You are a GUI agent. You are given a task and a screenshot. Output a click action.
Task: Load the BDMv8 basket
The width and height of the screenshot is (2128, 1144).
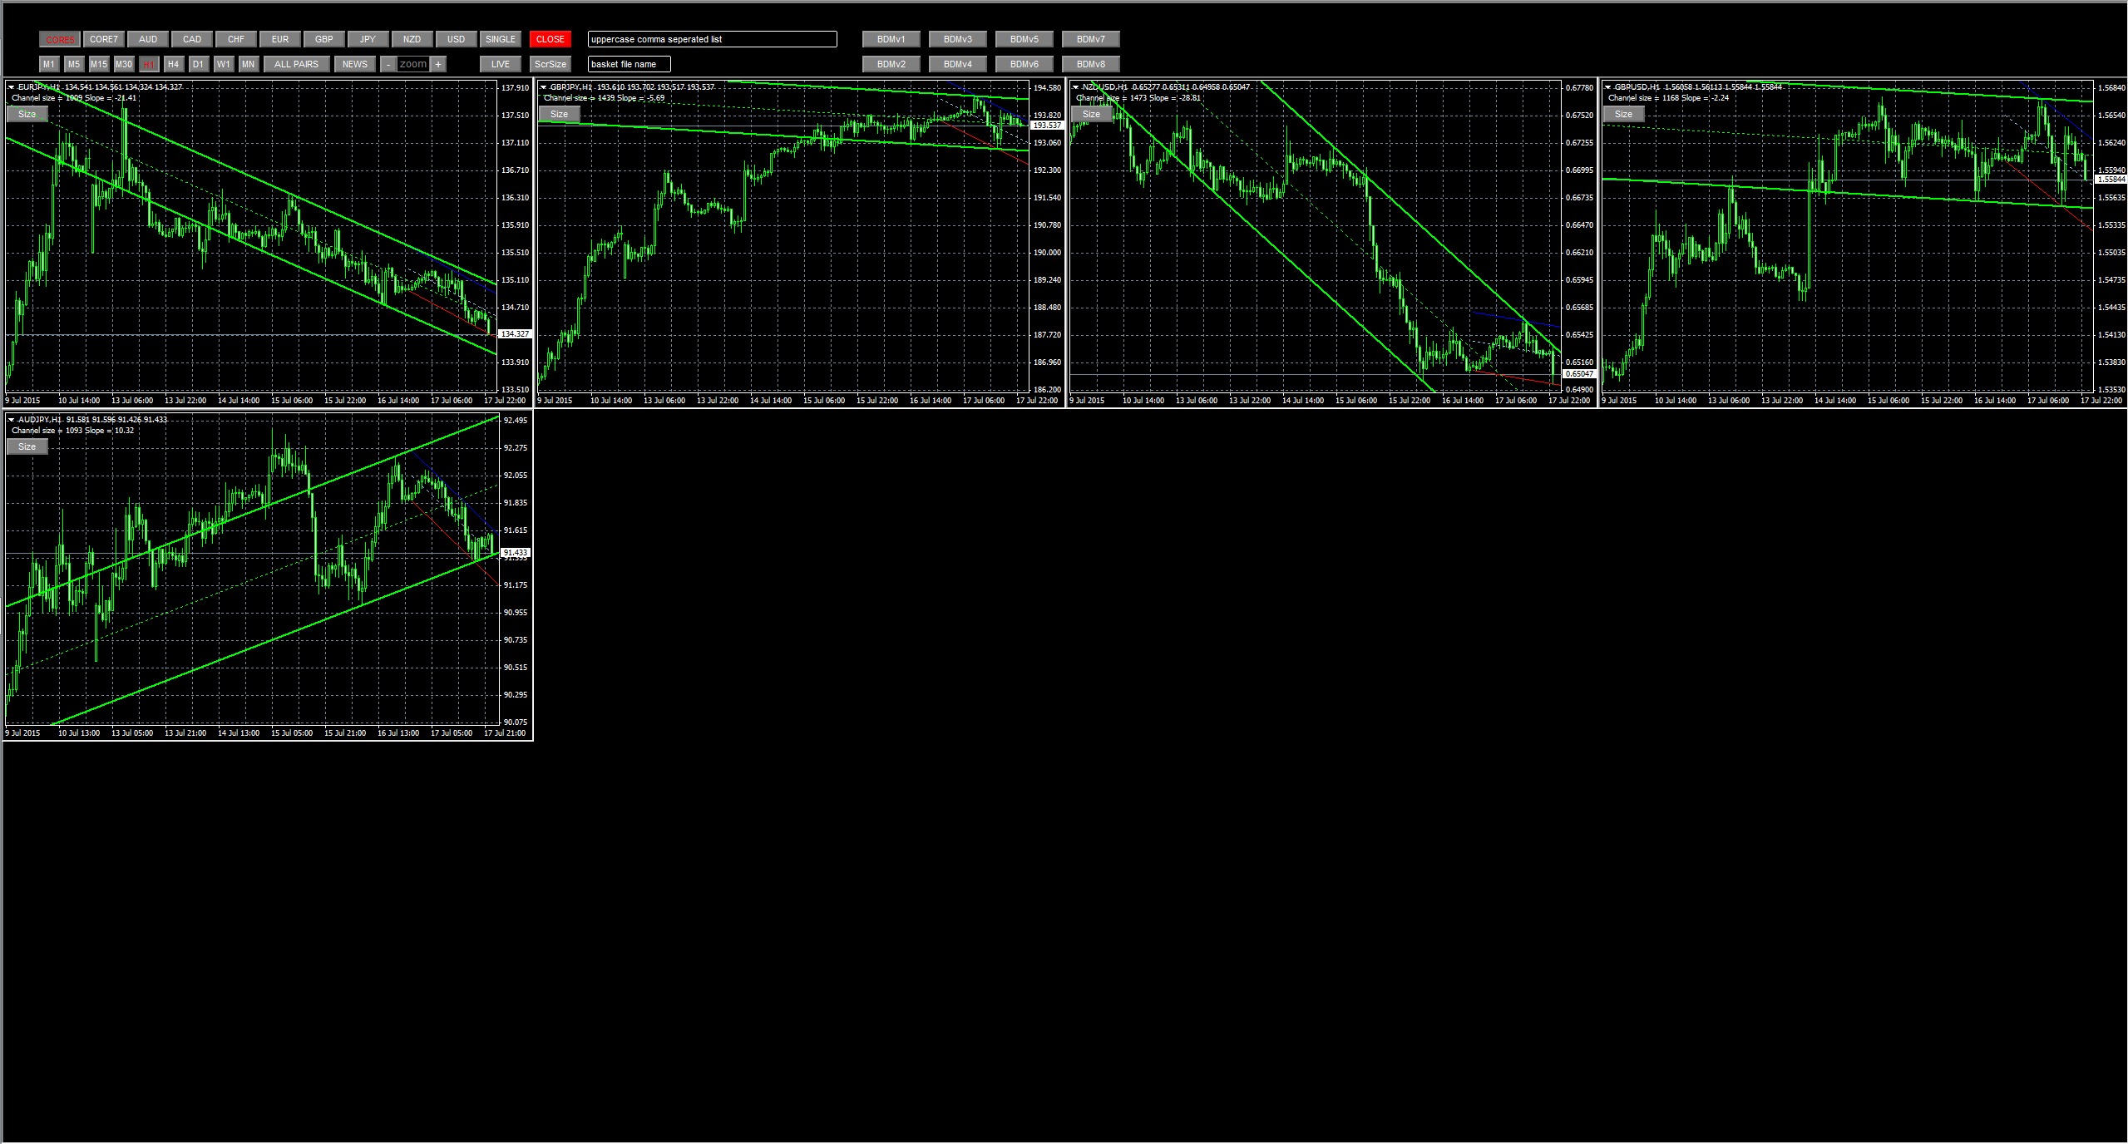(1091, 64)
